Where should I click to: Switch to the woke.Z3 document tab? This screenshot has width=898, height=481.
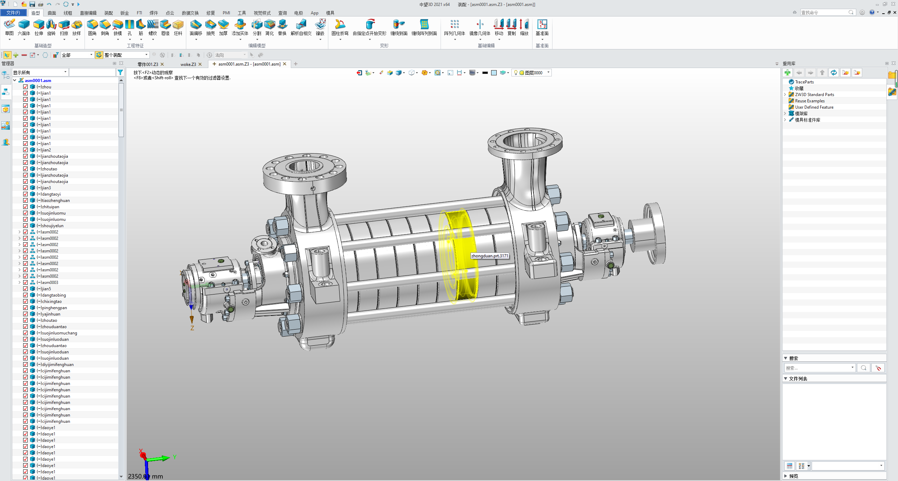click(188, 64)
